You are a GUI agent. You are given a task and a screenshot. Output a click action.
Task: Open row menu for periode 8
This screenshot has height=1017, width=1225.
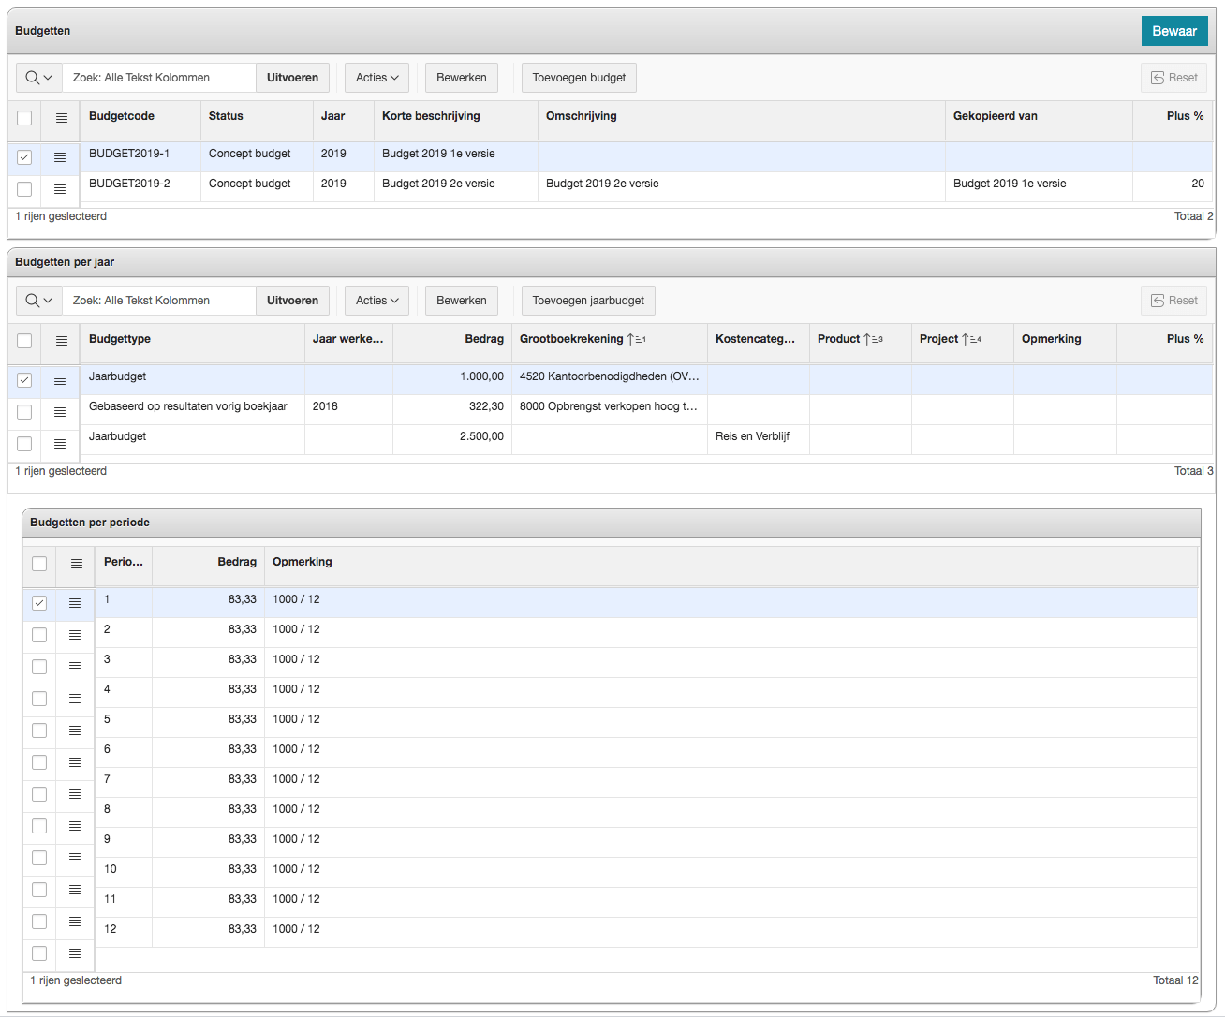[x=75, y=826]
